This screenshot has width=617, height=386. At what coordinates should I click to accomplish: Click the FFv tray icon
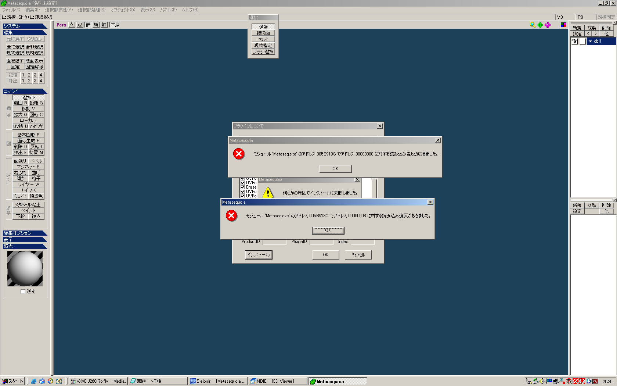[595, 381]
